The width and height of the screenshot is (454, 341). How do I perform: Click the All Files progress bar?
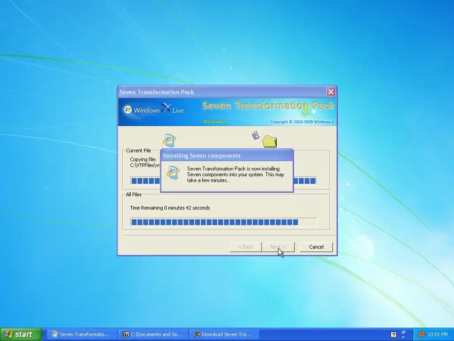coord(223,222)
